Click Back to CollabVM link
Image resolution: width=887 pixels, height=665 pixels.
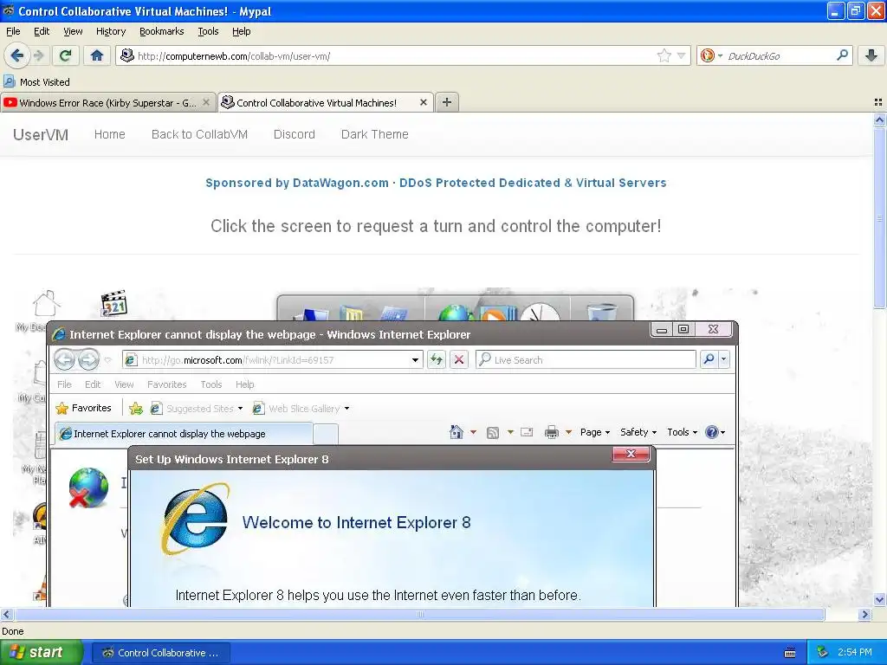199,134
